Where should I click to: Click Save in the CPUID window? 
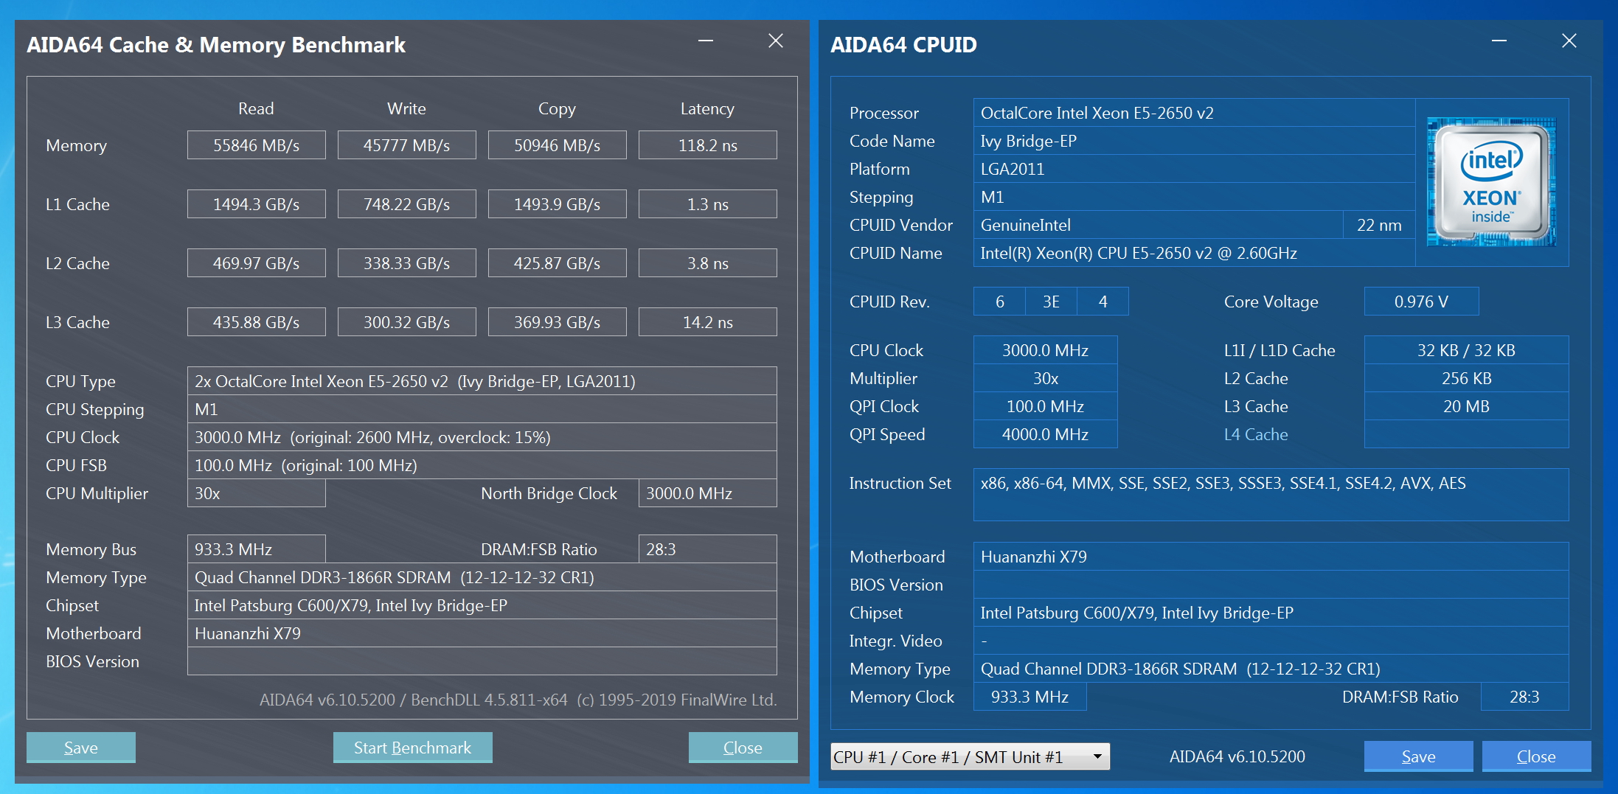[1418, 756]
